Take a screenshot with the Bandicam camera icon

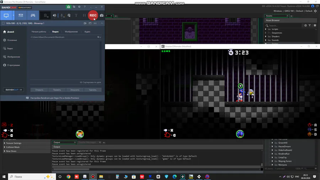coord(102,16)
